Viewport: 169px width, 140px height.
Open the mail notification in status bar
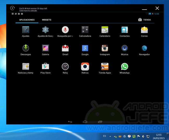pyautogui.click(x=13, y=14)
